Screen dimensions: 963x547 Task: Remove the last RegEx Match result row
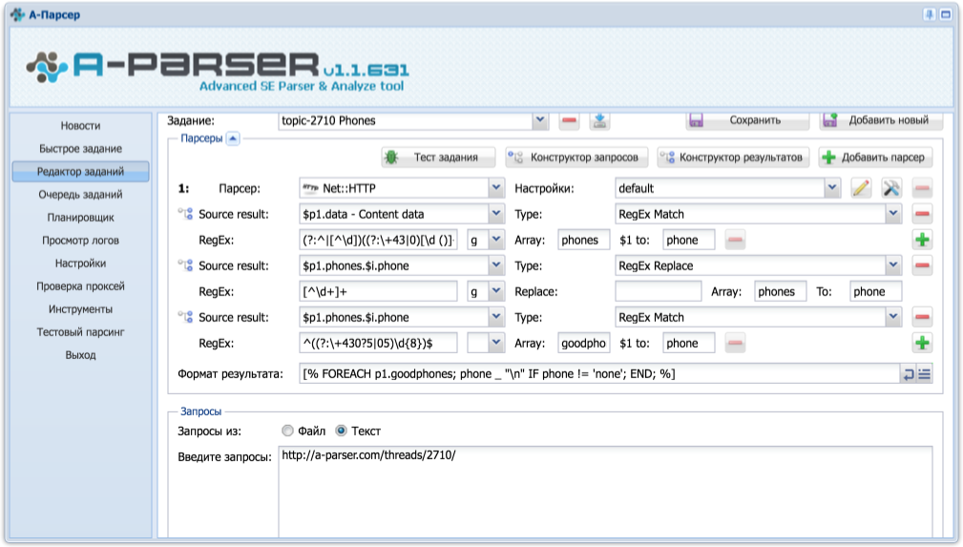922,317
